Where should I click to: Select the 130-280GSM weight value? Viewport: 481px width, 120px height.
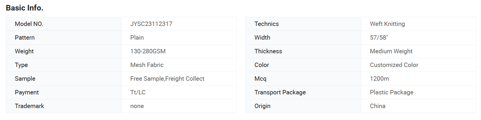(148, 51)
